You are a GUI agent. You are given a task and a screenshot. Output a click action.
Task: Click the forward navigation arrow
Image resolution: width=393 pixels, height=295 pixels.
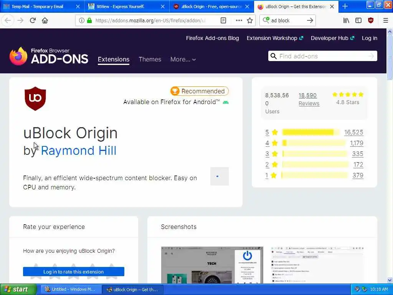[20, 20]
